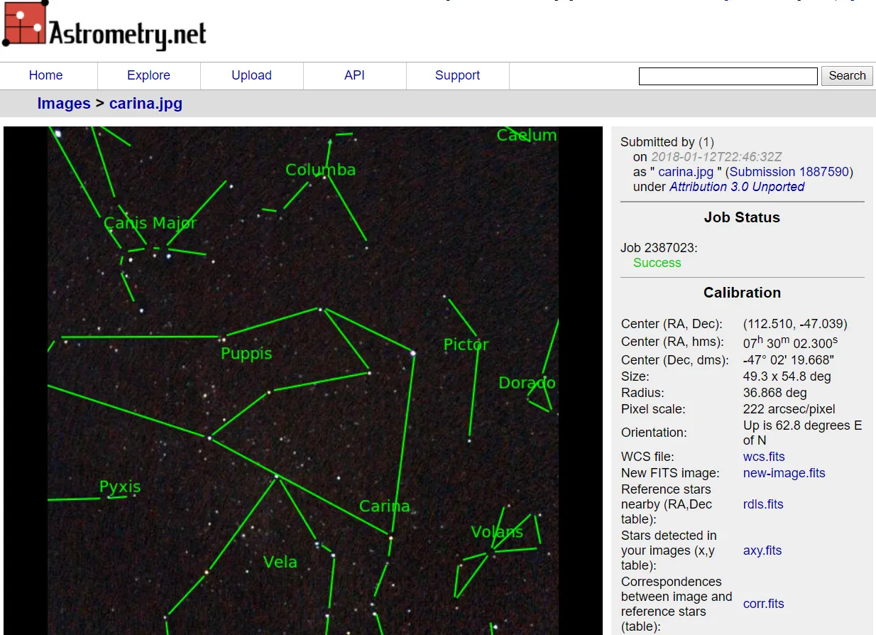Screen dimensions: 876x635
Task: Open the Home menu item
Action: click(45, 75)
